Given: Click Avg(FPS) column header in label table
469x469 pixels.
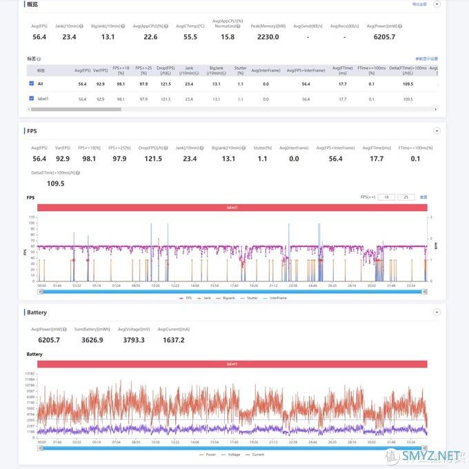Looking at the screenshot, I should [82, 70].
